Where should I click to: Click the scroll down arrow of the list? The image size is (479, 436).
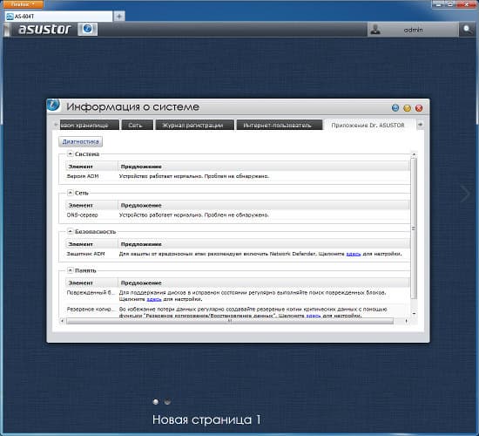(414, 314)
